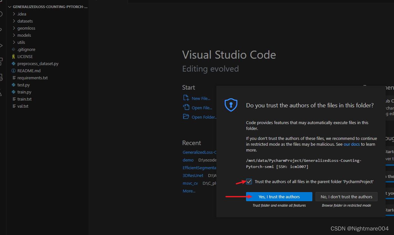Click the Python icon beside preprocess_dataset.py
394x235 pixels.
click(14, 64)
